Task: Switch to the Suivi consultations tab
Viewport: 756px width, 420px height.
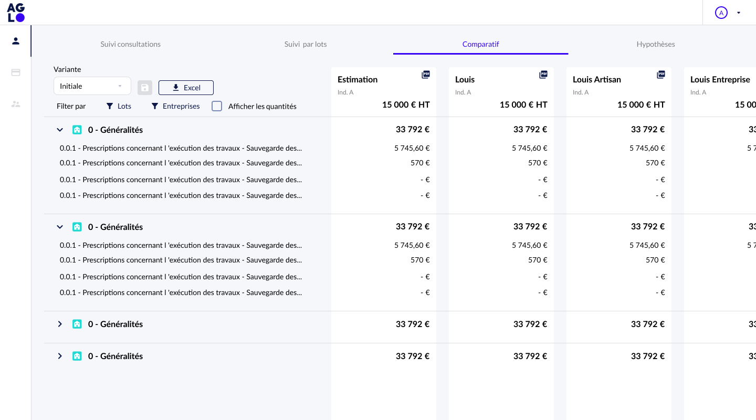Action: pos(131,44)
